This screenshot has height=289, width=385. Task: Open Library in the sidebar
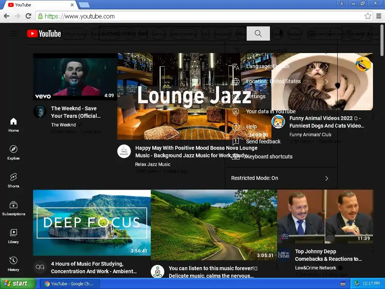[x=14, y=236]
